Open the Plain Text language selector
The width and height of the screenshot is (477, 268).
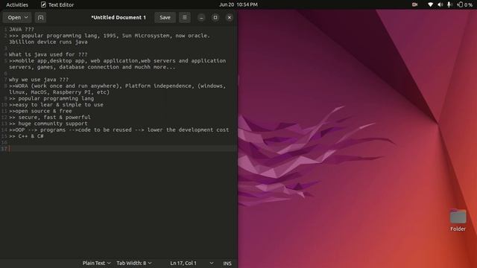pyautogui.click(x=96, y=263)
